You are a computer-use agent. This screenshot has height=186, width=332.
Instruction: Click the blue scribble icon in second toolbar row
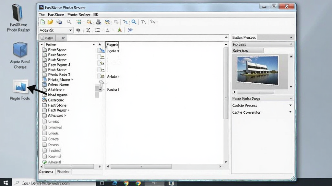pos(130,30)
